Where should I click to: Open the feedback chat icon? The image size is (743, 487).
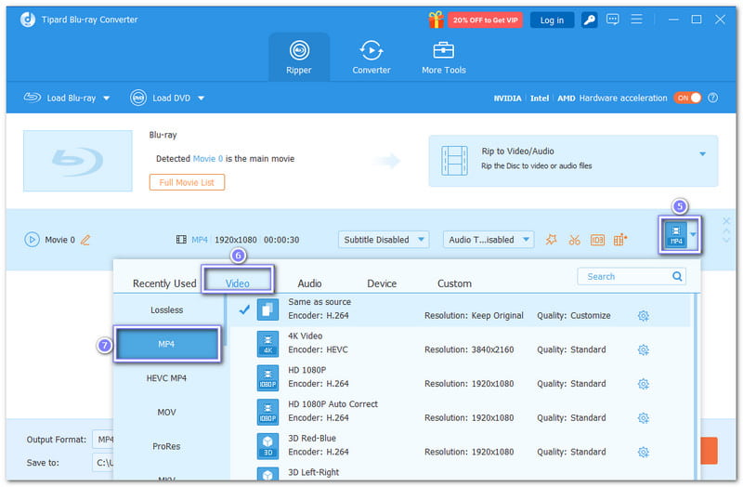point(613,20)
